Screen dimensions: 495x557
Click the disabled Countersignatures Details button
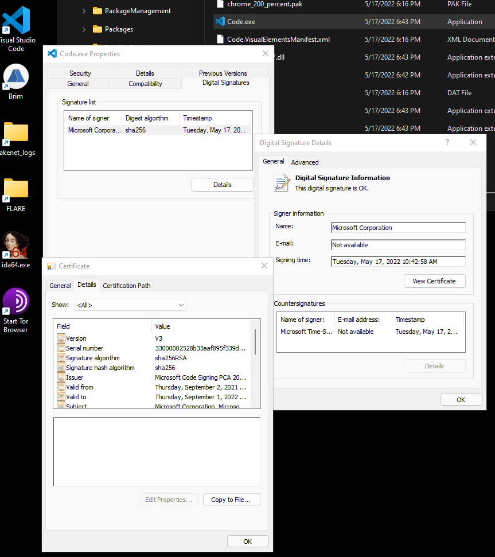[434, 366]
